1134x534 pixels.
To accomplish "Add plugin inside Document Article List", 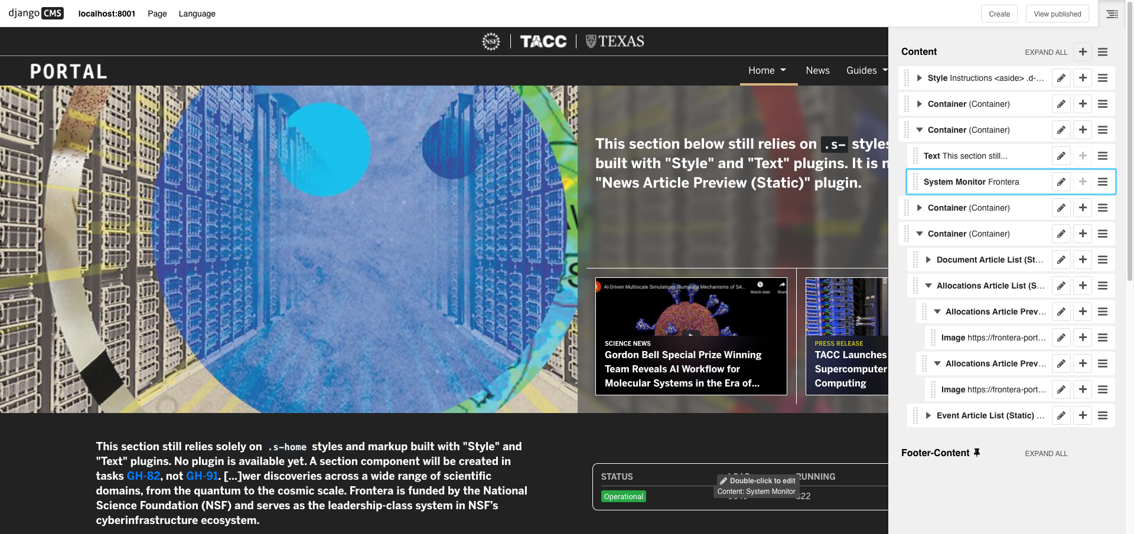I will (x=1083, y=260).
